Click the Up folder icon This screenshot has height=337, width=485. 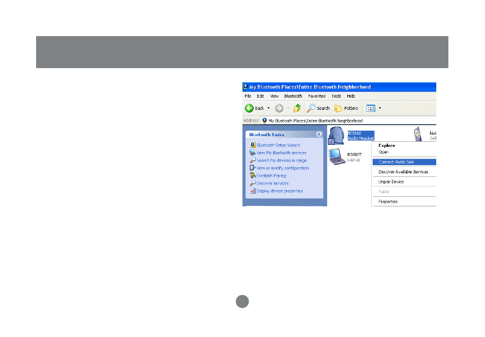coord(297,108)
